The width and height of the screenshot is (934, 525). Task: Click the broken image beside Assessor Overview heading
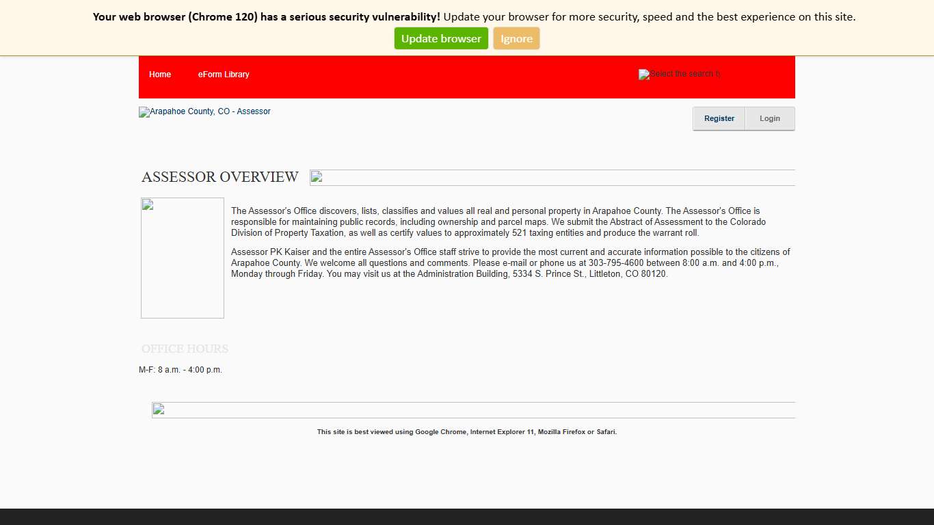coord(317,177)
